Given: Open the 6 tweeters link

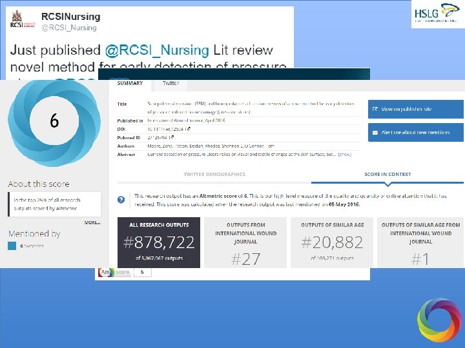Looking at the screenshot, I should [32, 246].
